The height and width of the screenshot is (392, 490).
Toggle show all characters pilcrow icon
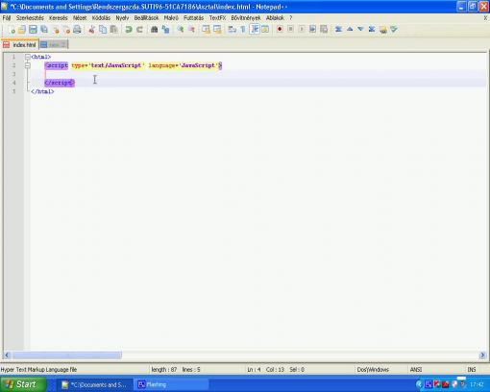click(243, 30)
